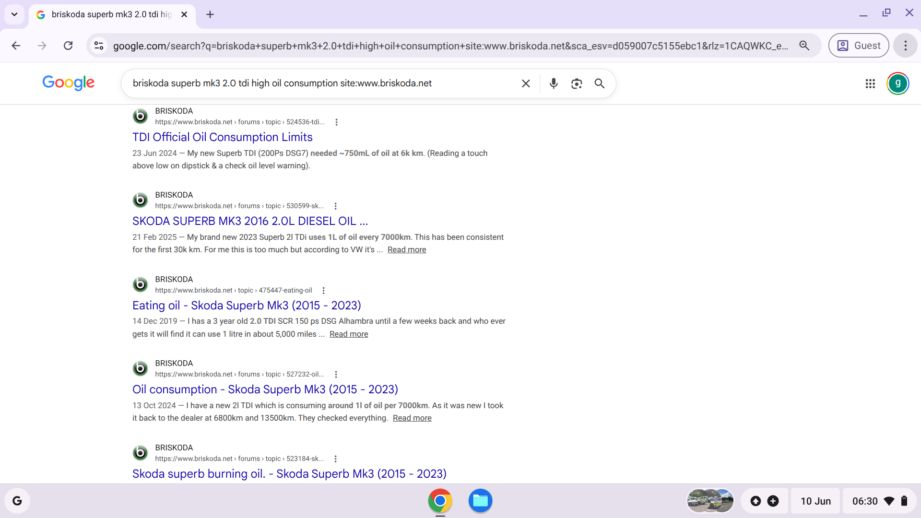Open options for 527232-oil result
Viewport: 921px width, 518px height.
336,375
